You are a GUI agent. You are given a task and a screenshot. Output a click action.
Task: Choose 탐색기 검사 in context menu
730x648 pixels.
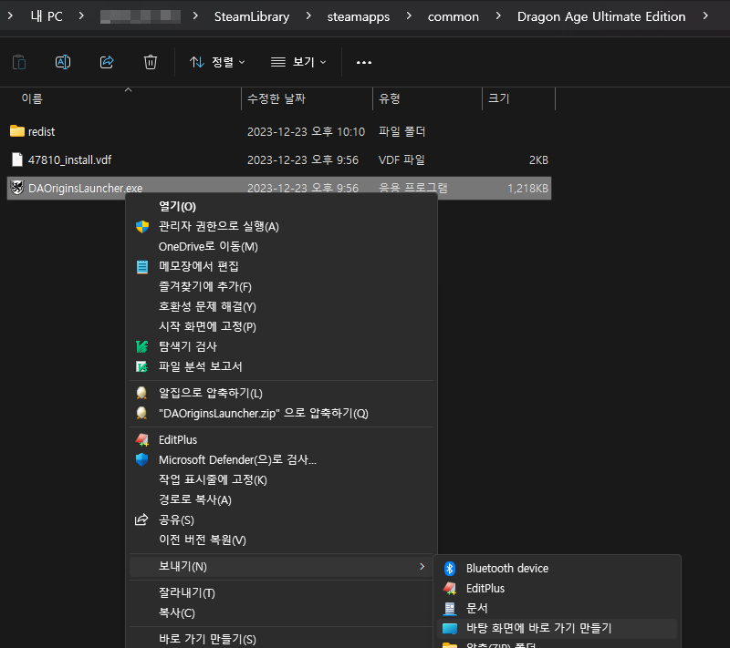[x=282, y=346]
